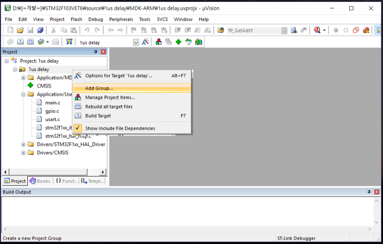Image resolution: width=383 pixels, height=244 pixels.
Task: Click the Rebuild all toolbar icon
Action: pyautogui.click(x=30, y=42)
